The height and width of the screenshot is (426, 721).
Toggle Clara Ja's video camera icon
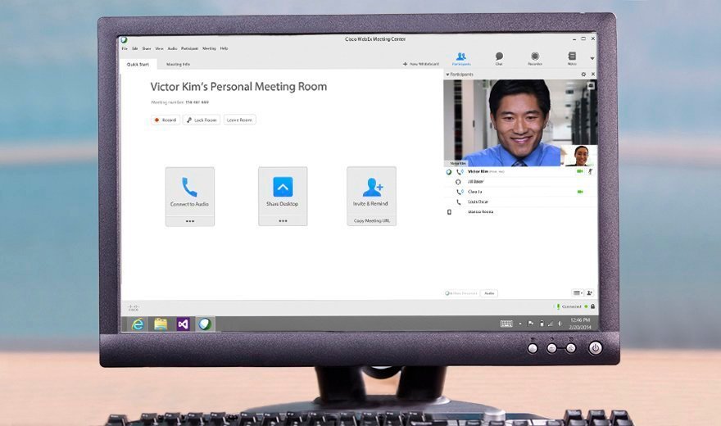coord(579,192)
